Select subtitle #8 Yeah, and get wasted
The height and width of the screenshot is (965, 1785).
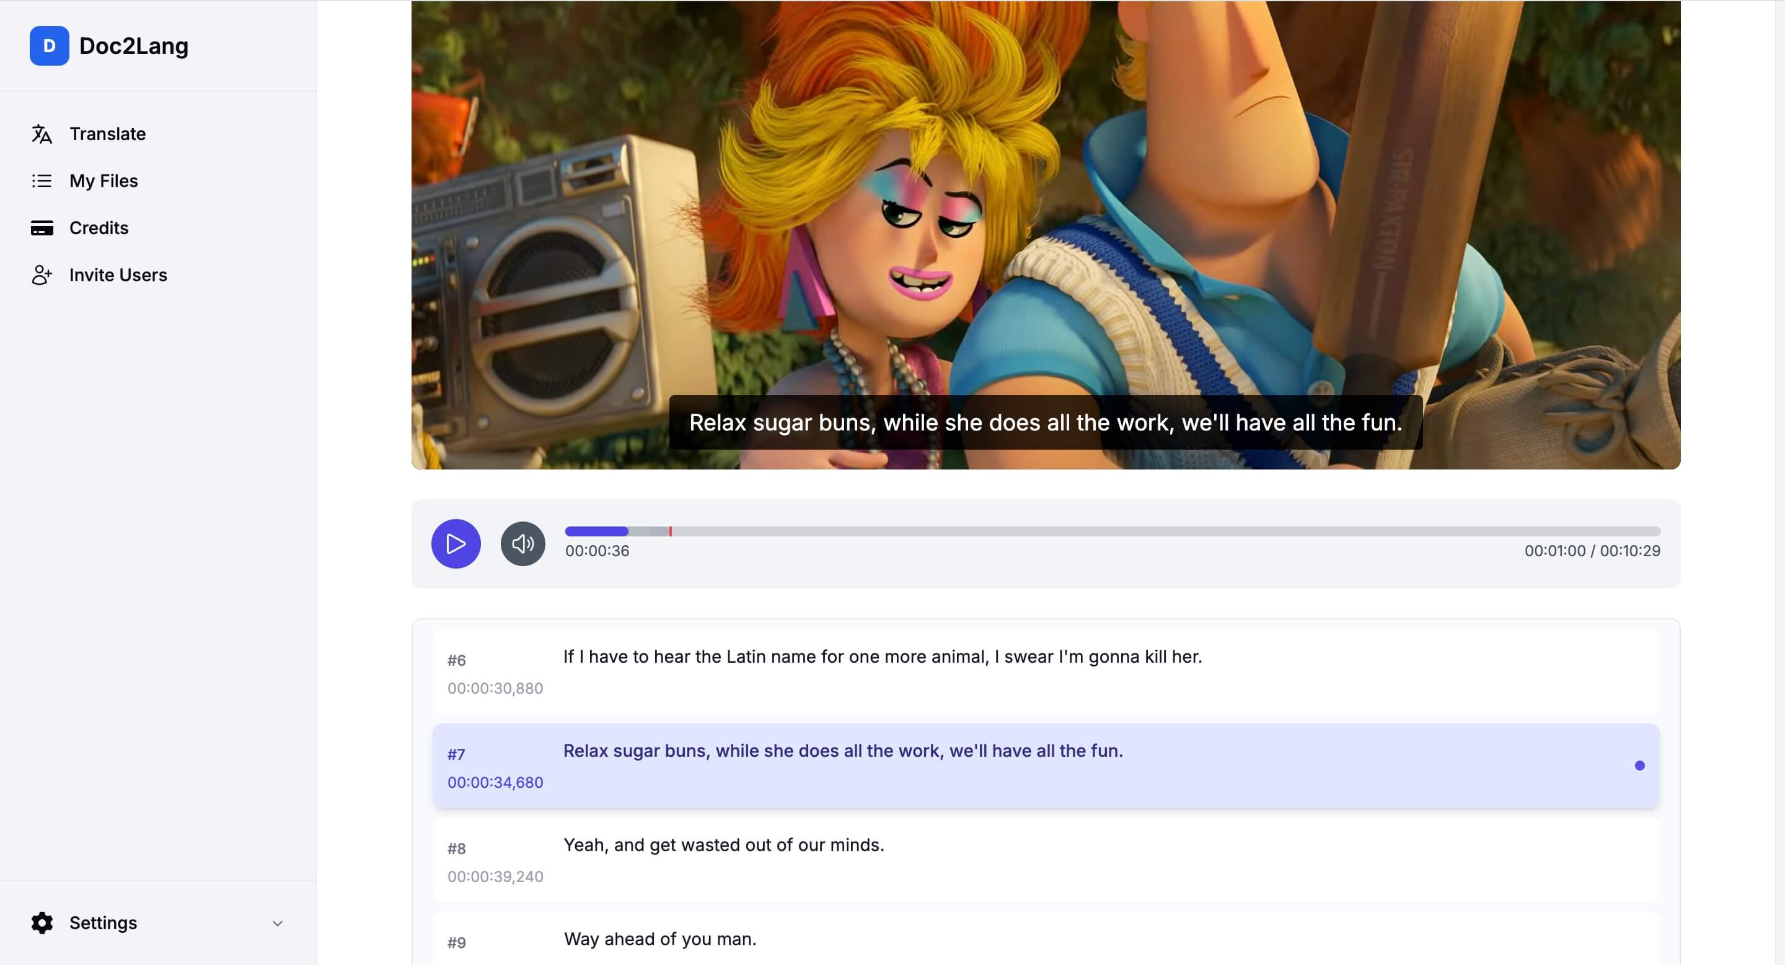click(x=1046, y=860)
